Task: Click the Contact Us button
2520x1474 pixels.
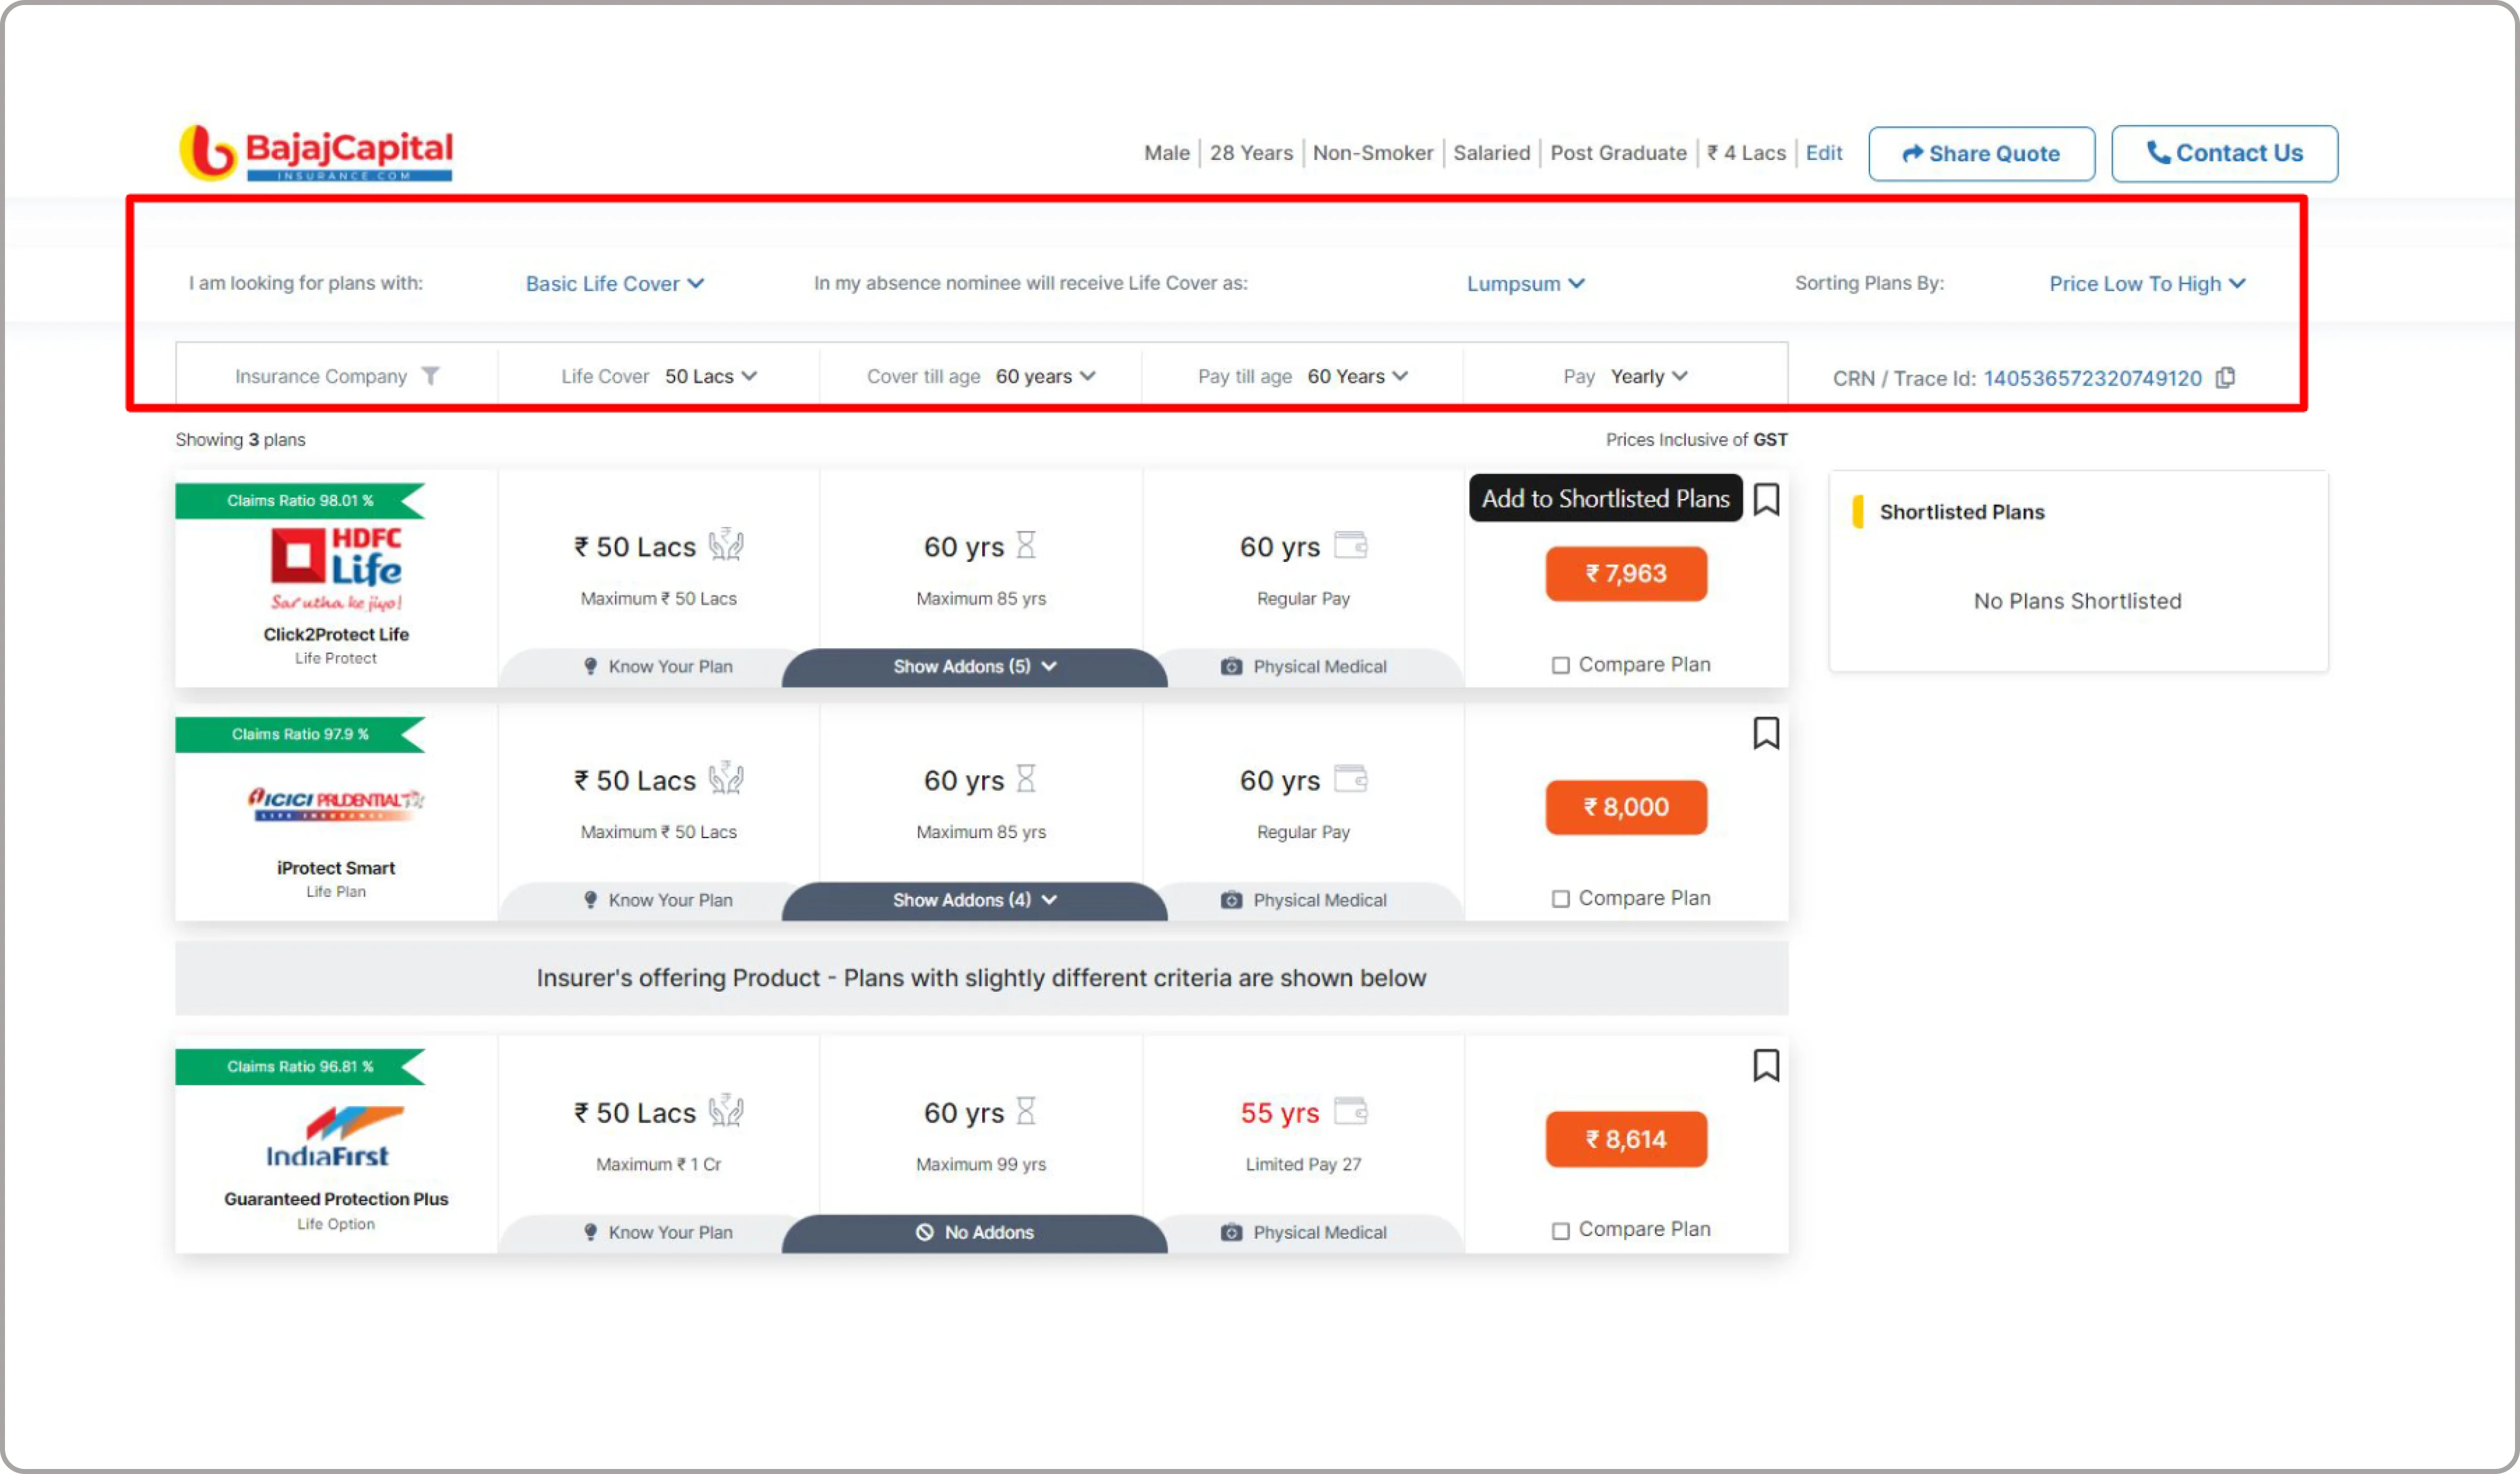Action: click(2224, 153)
